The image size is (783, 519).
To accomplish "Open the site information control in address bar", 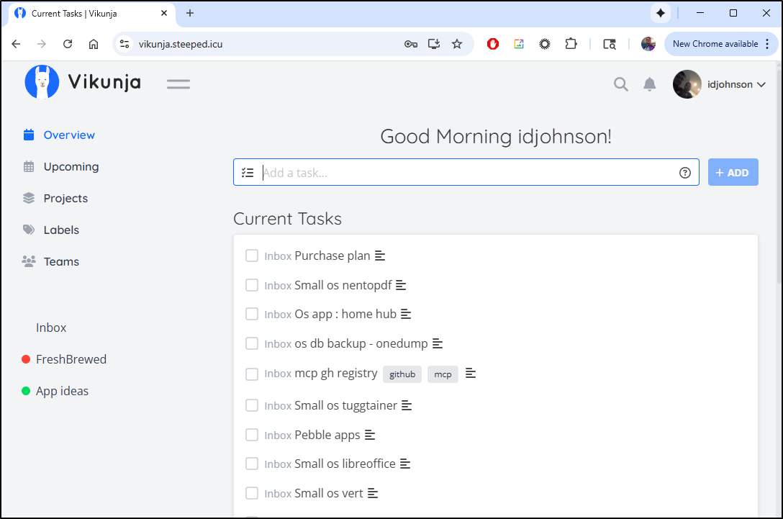I will click(125, 44).
